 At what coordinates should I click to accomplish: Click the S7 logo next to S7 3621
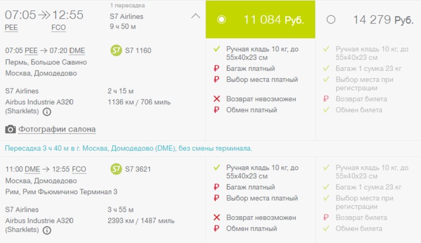[x=116, y=168]
